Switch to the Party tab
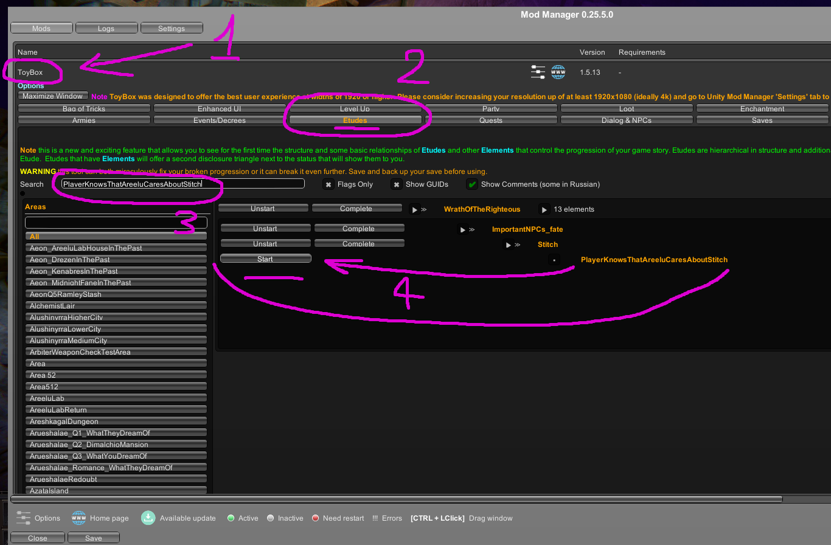The height and width of the screenshot is (545, 831). coord(491,108)
